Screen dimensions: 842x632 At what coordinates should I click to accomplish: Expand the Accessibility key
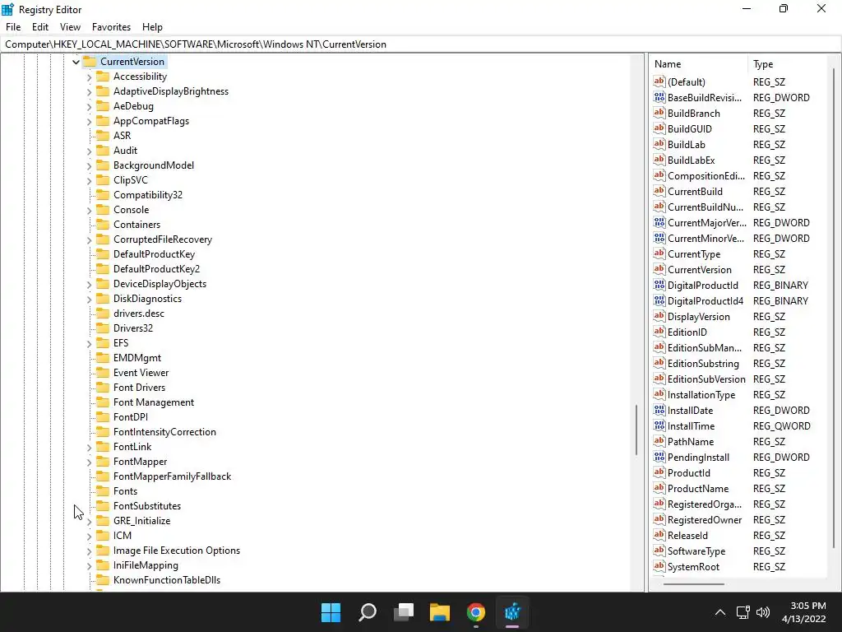tap(89, 77)
